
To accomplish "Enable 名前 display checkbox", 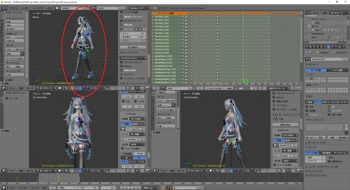I will [307, 106].
